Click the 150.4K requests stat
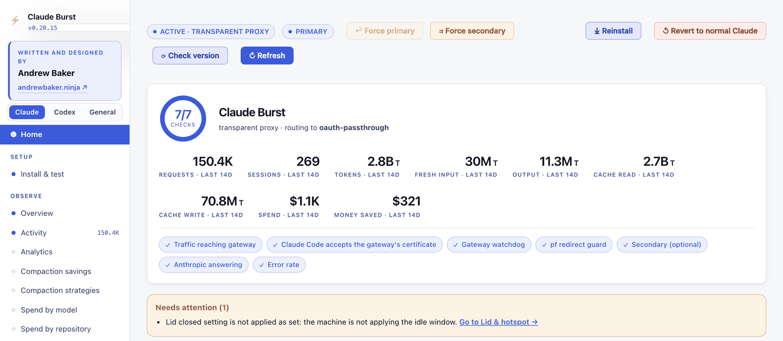This screenshot has height=341, width=783. (x=196, y=166)
